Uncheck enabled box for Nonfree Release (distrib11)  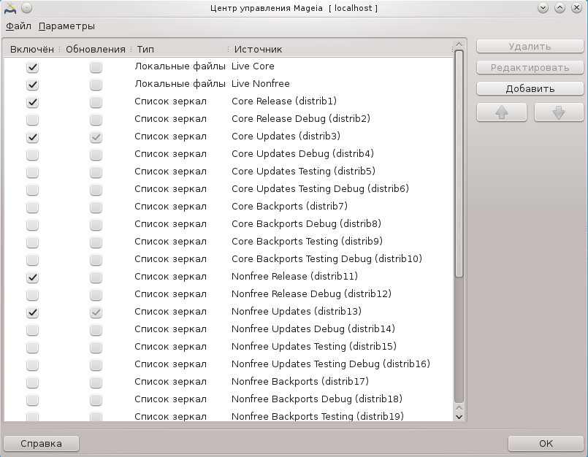33,277
